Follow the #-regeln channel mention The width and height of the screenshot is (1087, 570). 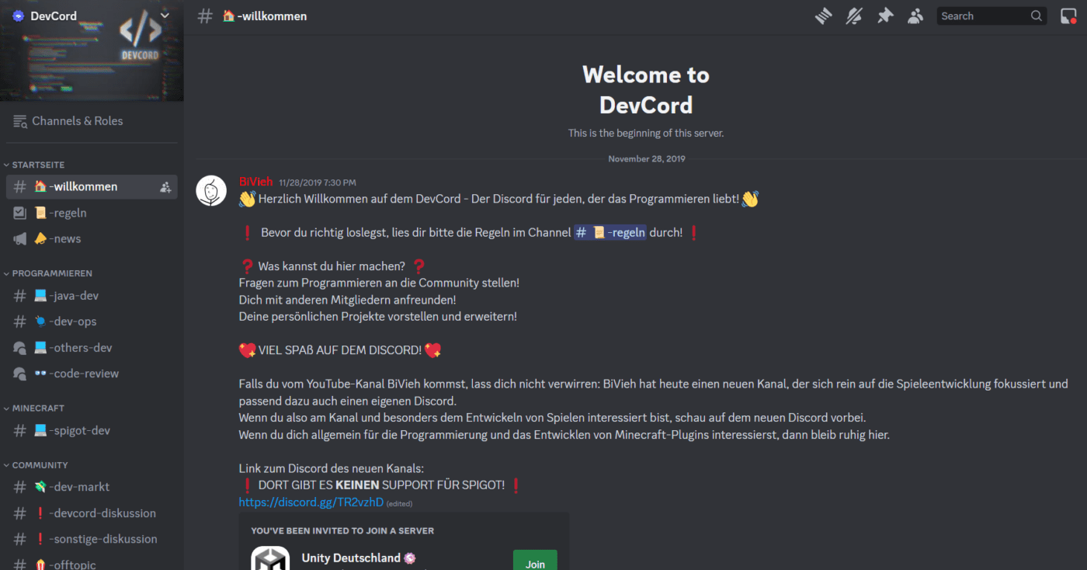[x=609, y=232]
